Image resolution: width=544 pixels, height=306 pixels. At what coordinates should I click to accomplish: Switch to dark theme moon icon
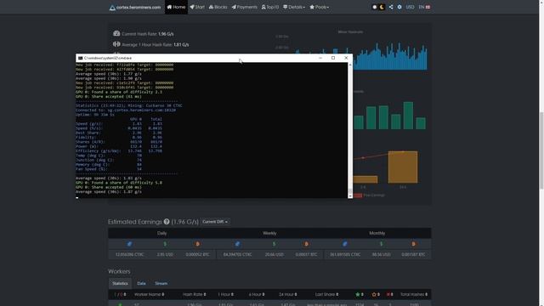(x=382, y=7)
